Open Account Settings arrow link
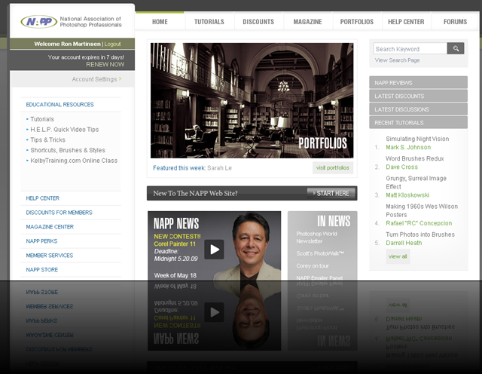 pos(97,79)
